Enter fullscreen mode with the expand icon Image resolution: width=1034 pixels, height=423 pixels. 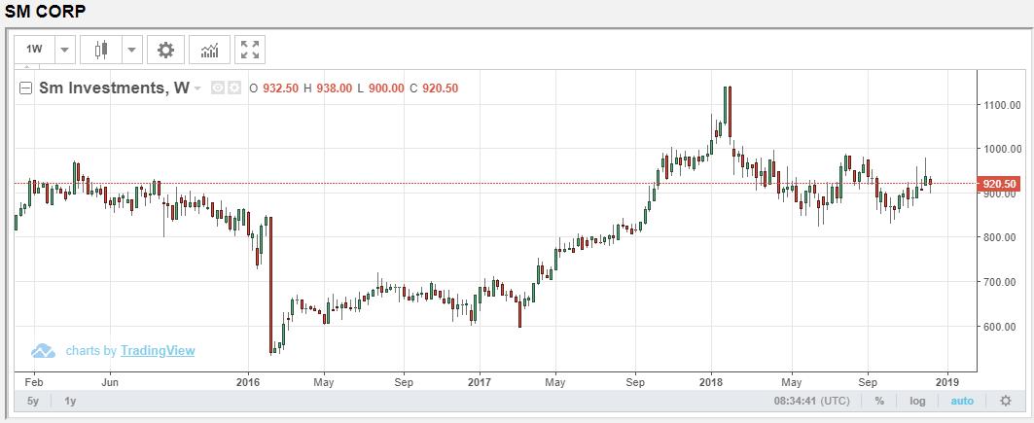pyautogui.click(x=250, y=50)
